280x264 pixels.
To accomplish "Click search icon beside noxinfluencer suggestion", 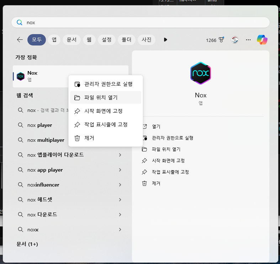I will pyautogui.click(x=21, y=185).
